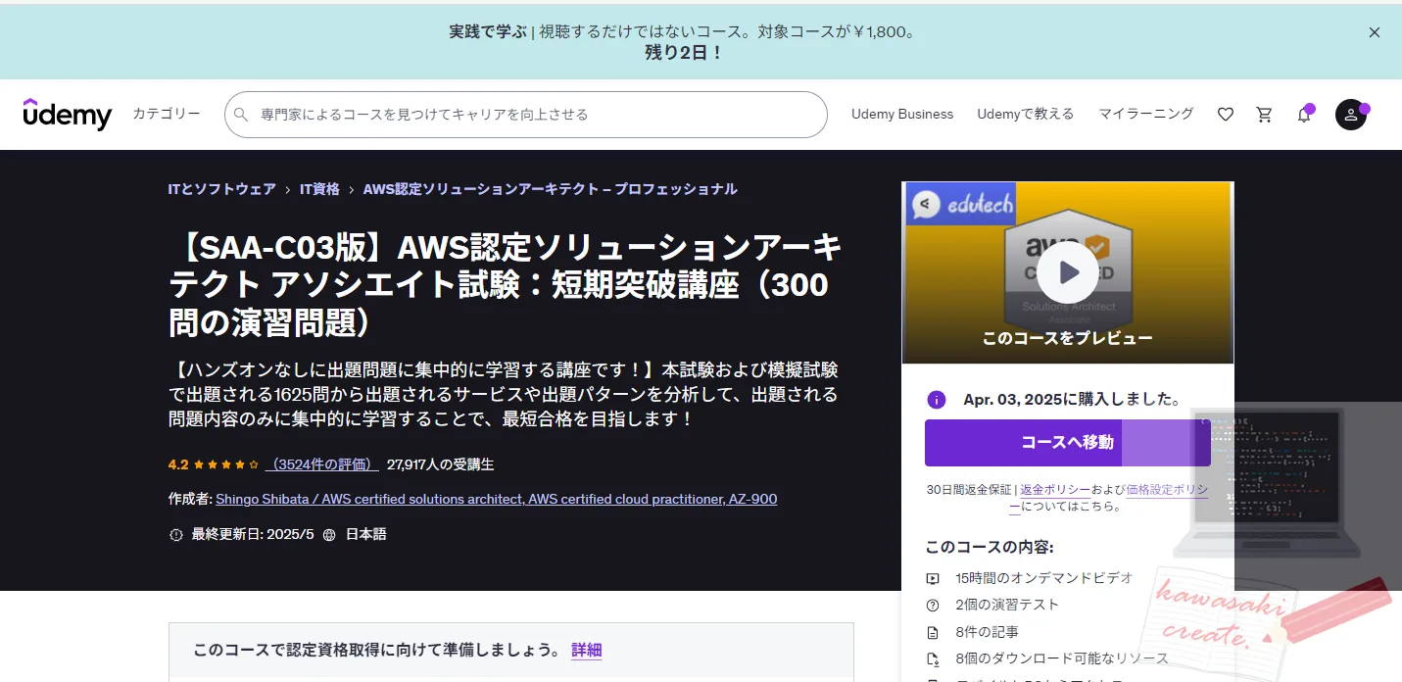Click the 詳細 link in the certification box
Image resolution: width=1402 pixels, height=682 pixels.
pos(587,650)
